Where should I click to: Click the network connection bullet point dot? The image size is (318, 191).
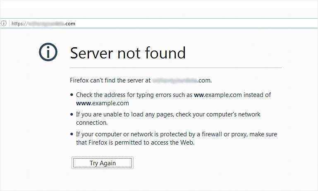72,114
